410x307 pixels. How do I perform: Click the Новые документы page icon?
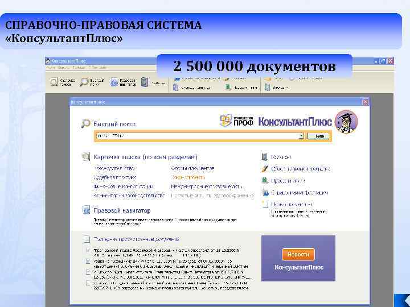(265, 204)
